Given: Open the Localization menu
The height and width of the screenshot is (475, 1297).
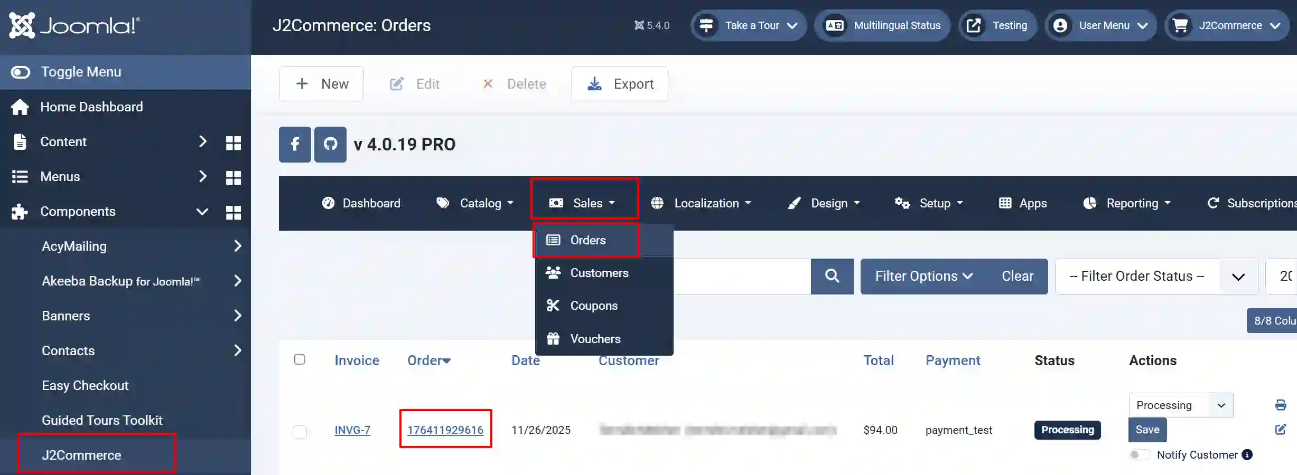Looking at the screenshot, I should click(701, 203).
